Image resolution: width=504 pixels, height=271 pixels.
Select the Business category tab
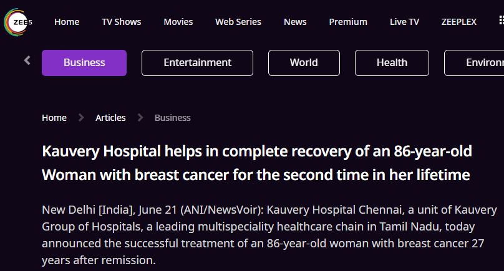point(84,63)
